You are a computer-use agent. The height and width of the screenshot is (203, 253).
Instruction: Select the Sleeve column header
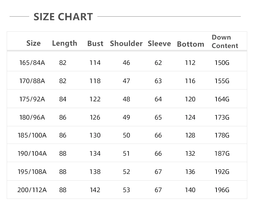pyautogui.click(x=159, y=43)
